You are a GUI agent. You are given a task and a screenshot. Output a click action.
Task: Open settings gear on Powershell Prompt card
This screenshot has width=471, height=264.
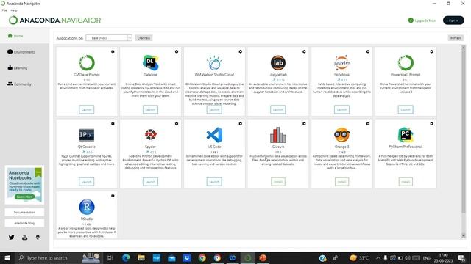[x=432, y=51]
